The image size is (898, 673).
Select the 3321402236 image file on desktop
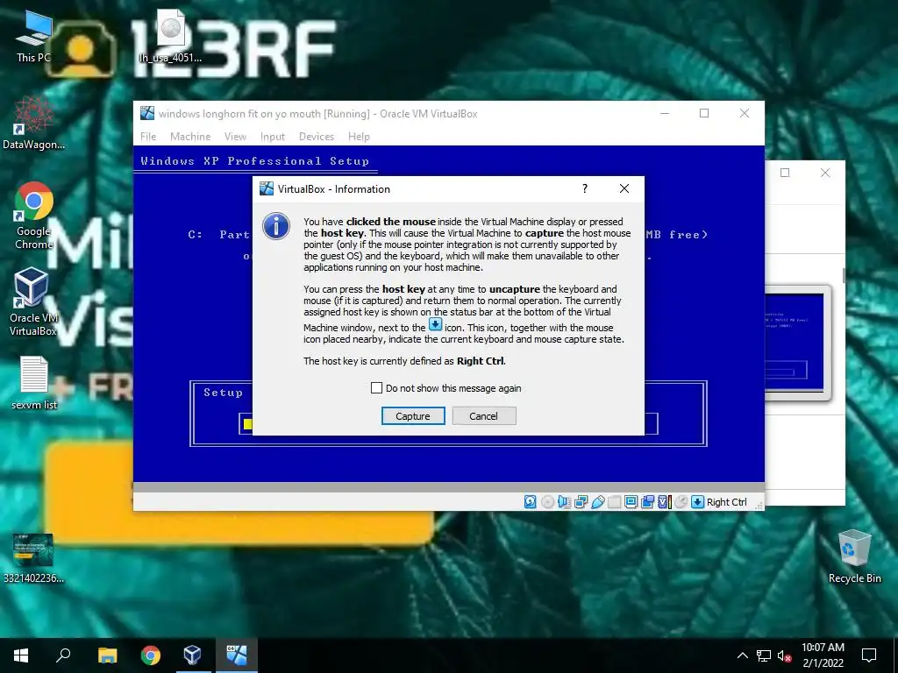[x=33, y=558]
